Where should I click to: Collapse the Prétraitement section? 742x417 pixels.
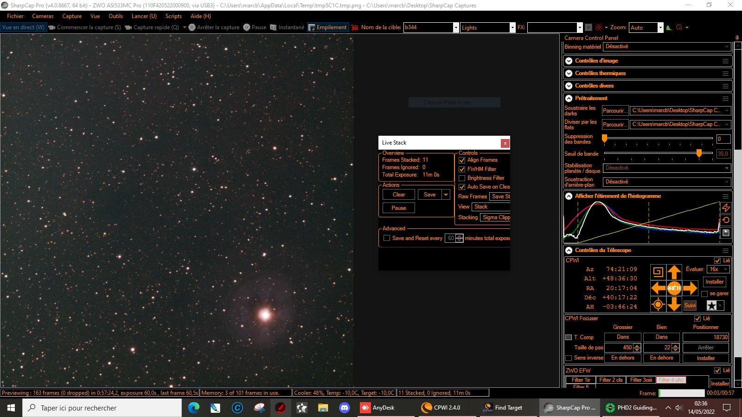coord(569,98)
